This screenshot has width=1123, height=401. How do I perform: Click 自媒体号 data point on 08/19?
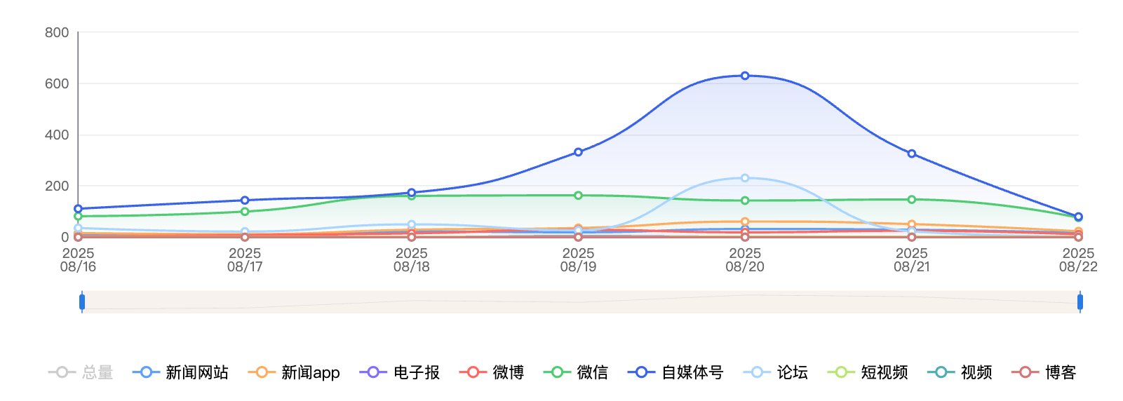pyautogui.click(x=578, y=152)
